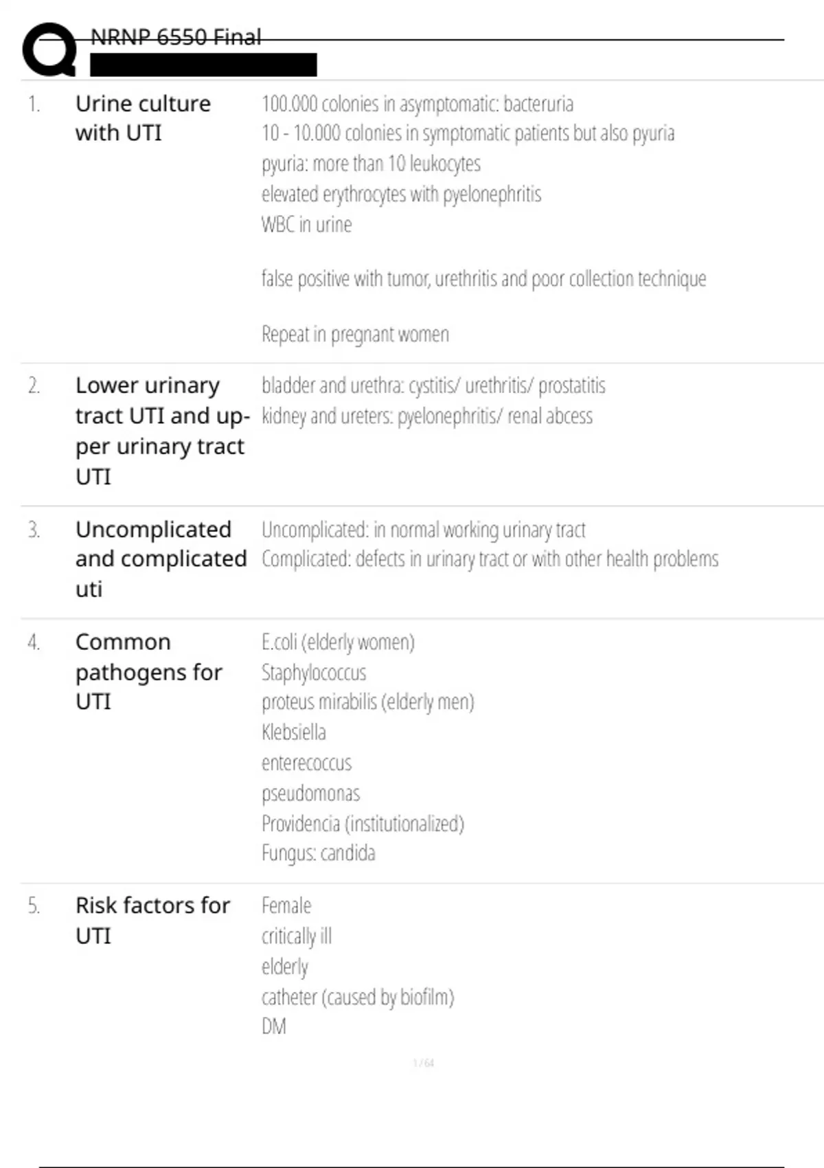Click the page indicator 1 / 64
Viewport: 824px width, 1168px height.
424,1064
